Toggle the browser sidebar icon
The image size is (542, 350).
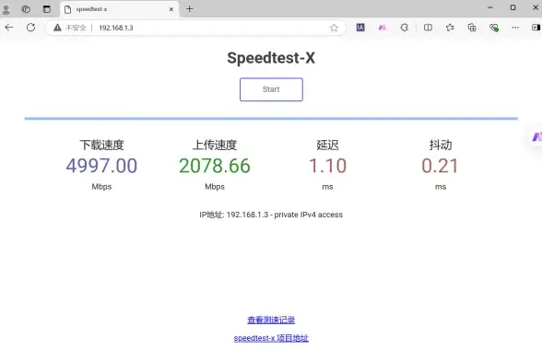[536, 28]
